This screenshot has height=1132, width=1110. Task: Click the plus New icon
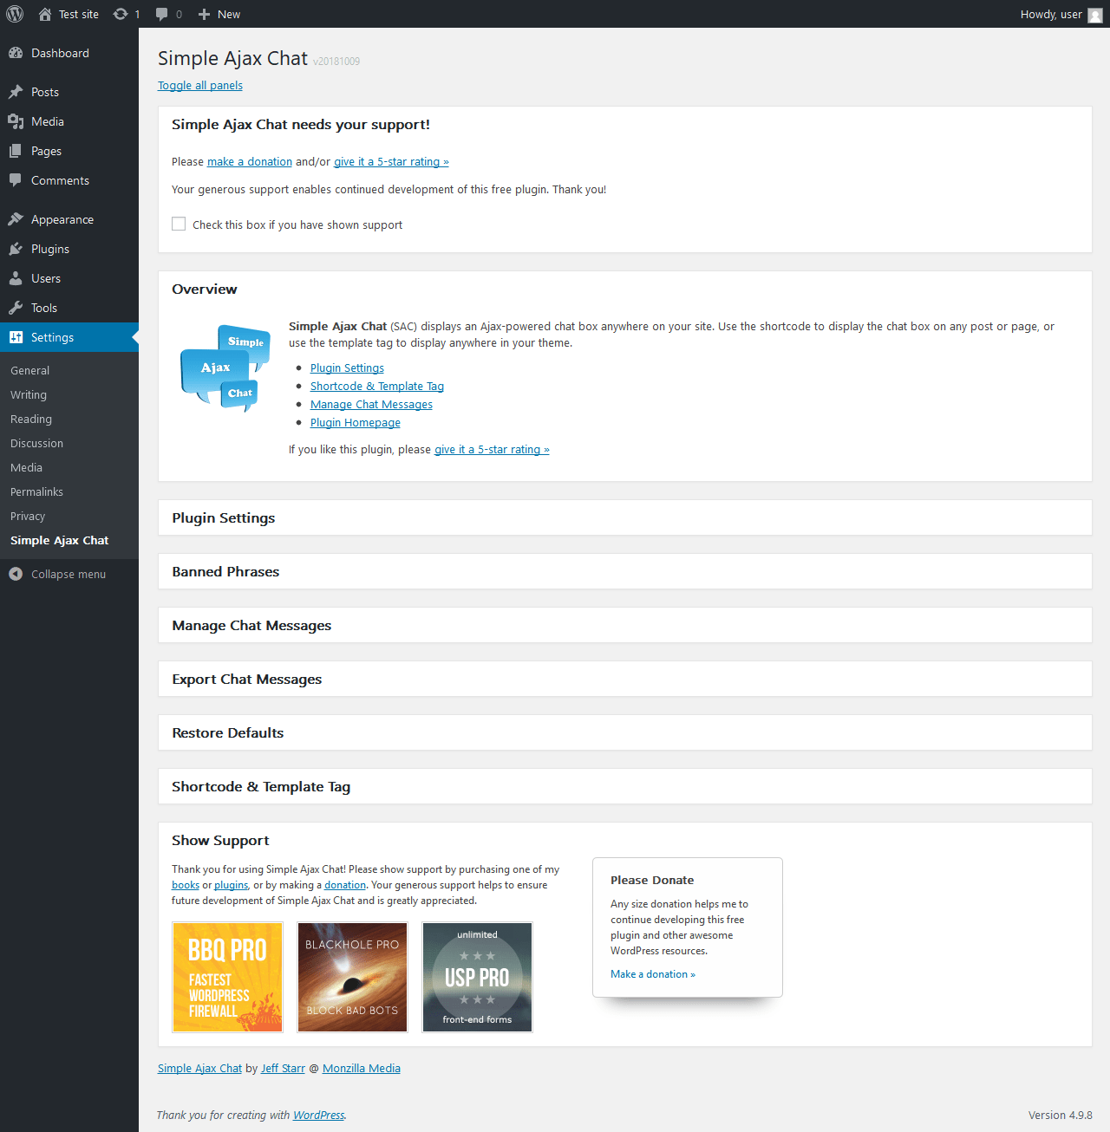pos(204,14)
